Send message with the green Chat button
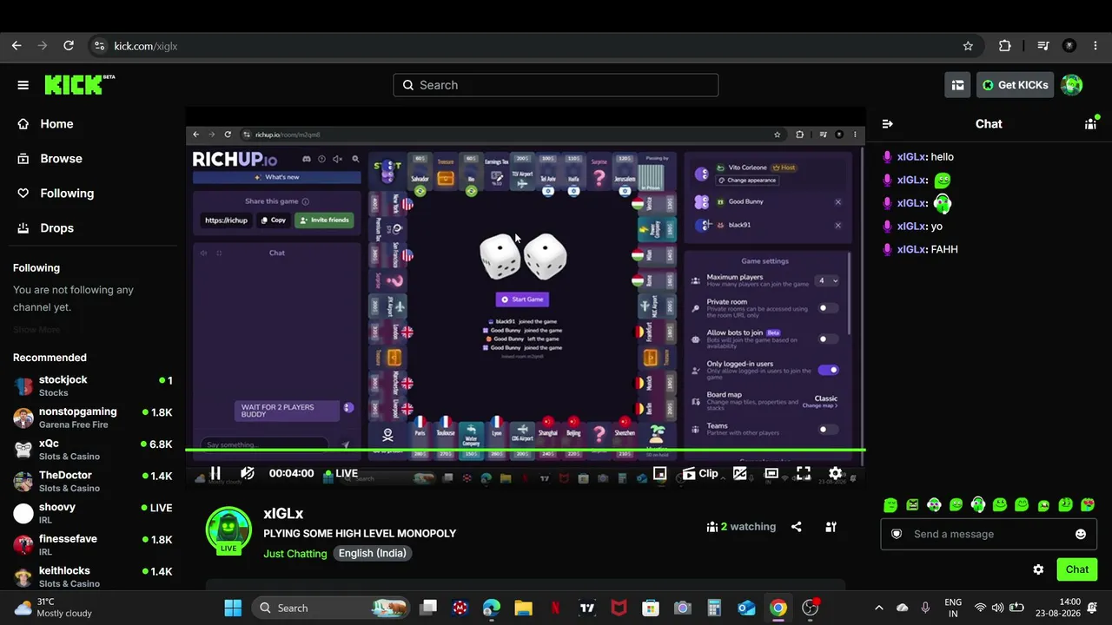Screen dimensions: 1112x625 coord(1077,569)
